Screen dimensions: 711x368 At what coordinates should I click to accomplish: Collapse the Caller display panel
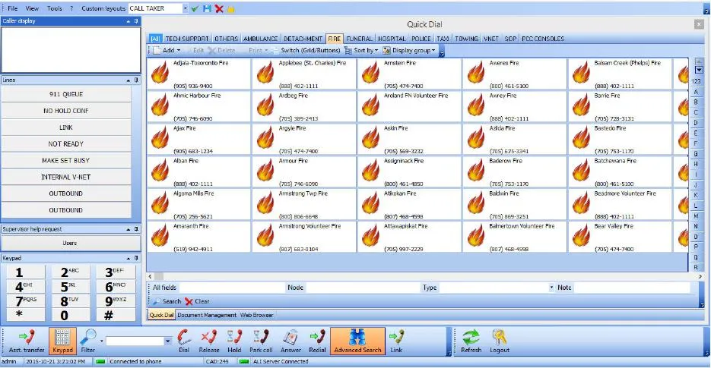click(129, 21)
